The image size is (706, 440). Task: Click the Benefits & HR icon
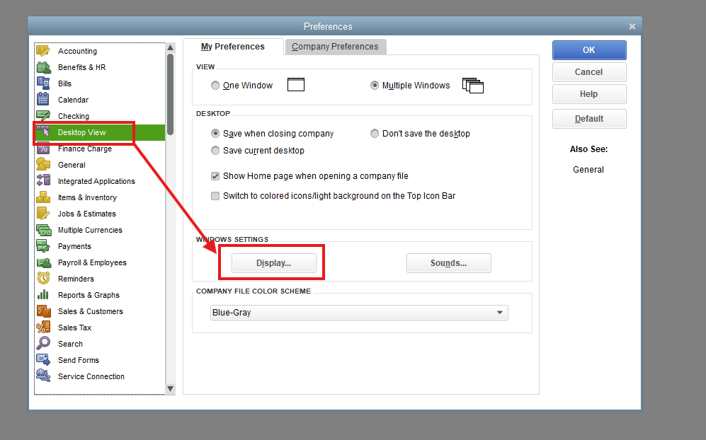pos(43,67)
